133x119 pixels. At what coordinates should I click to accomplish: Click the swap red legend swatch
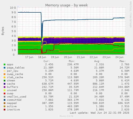point(5,93)
